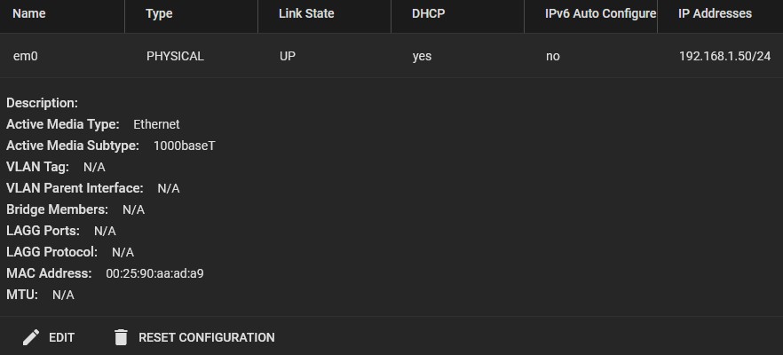Sort by IPv6 Auto Configure column
This screenshot has height=355, width=783.
tap(601, 13)
